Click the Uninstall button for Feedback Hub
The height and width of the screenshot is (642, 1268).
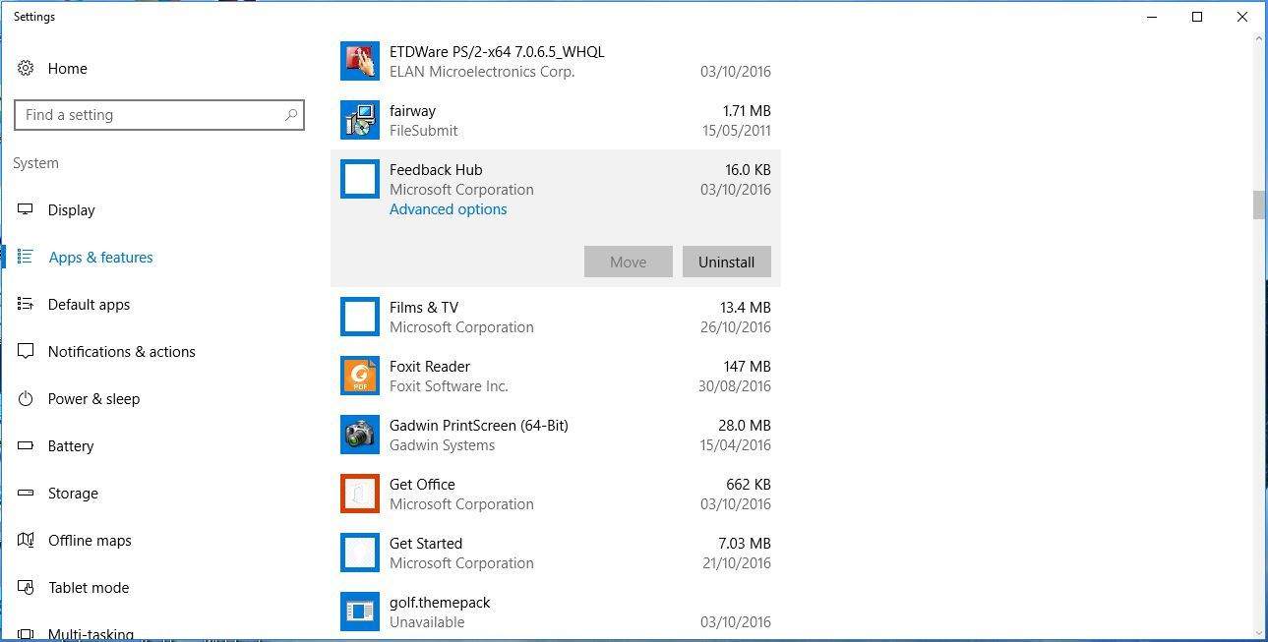pos(726,262)
